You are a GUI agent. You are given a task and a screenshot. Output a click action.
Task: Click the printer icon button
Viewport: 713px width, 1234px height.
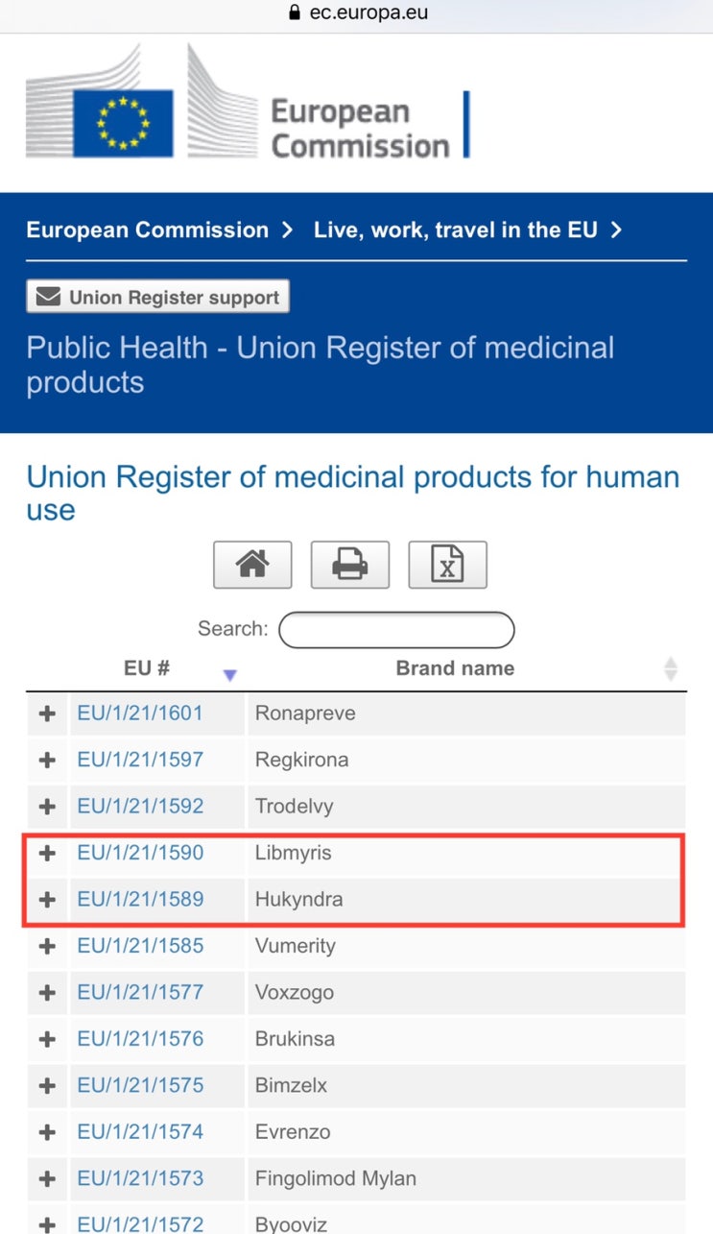(x=349, y=565)
